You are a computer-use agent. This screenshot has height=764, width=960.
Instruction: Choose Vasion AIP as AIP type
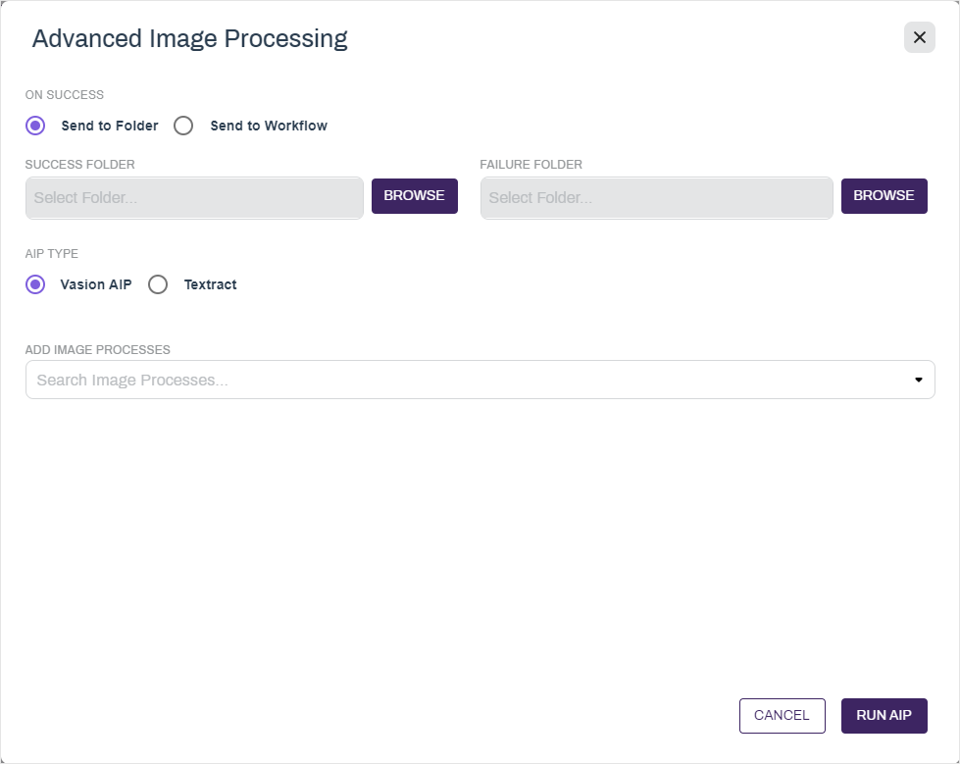(35, 284)
